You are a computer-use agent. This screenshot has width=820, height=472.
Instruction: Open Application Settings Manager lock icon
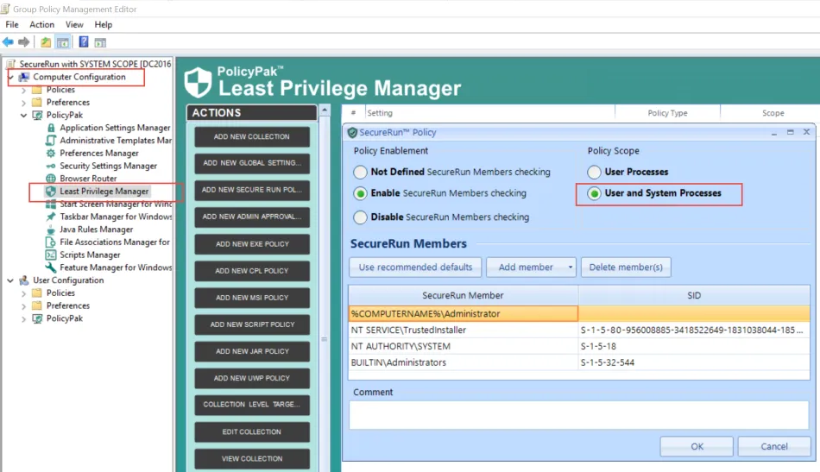click(51, 128)
